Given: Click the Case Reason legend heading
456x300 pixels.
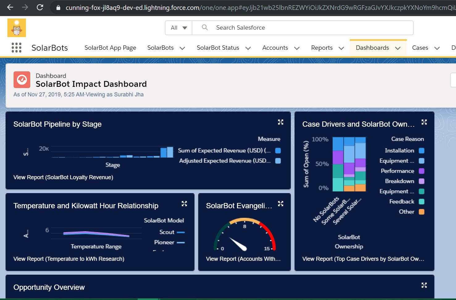Looking at the screenshot, I should coord(408,139).
